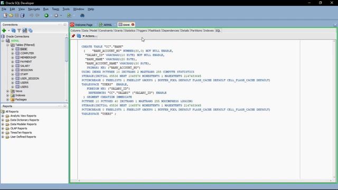Expand the PAYMENT table node
338x190 pixels.
13,62
